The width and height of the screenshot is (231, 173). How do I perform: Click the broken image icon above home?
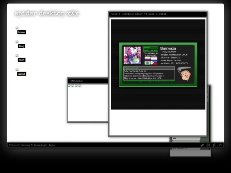tap(17, 28)
